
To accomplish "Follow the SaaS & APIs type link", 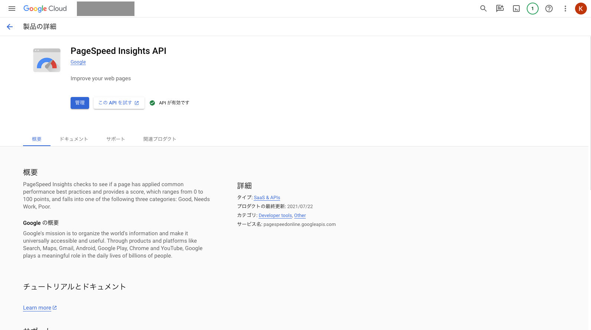I will point(267,198).
